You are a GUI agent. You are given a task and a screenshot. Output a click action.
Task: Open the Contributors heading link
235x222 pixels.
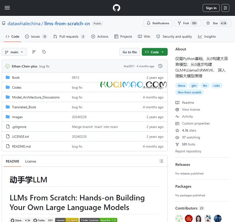click(x=190, y=208)
